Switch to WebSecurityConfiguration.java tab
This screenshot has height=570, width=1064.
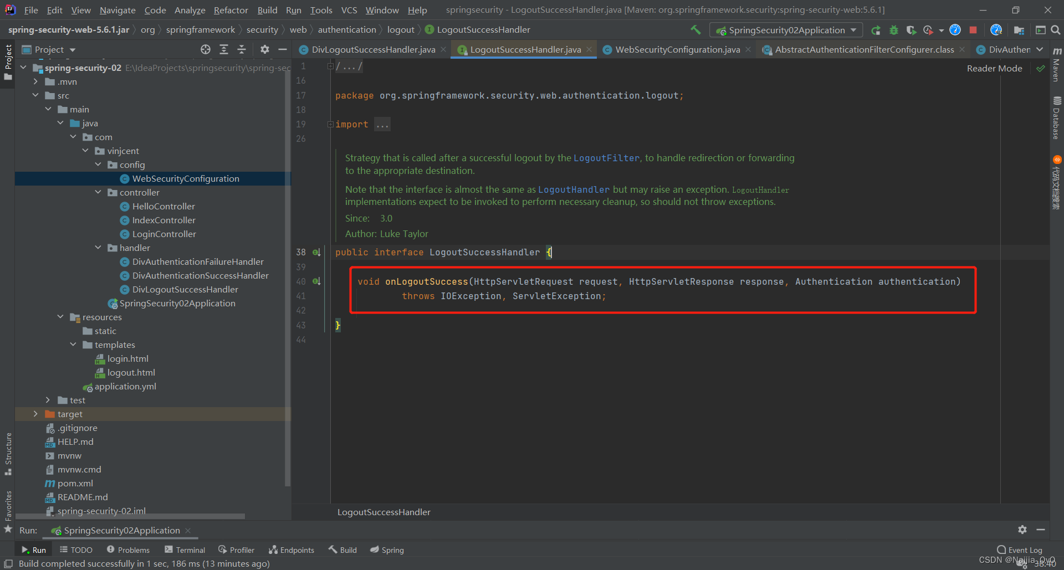(677, 49)
